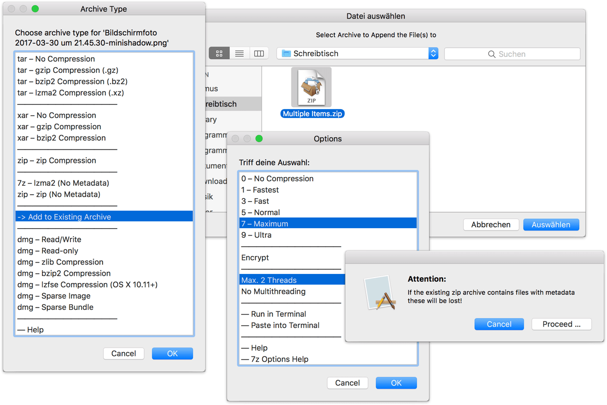Select tar – No Compression
The height and width of the screenshot is (405, 607).
104,59
